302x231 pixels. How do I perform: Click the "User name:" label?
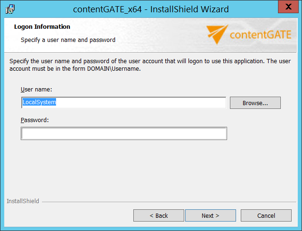36,89
